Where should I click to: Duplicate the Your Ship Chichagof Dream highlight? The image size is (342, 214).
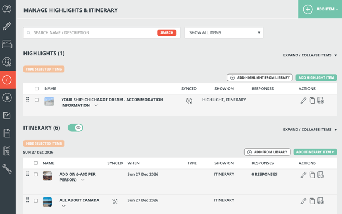tap(312, 101)
